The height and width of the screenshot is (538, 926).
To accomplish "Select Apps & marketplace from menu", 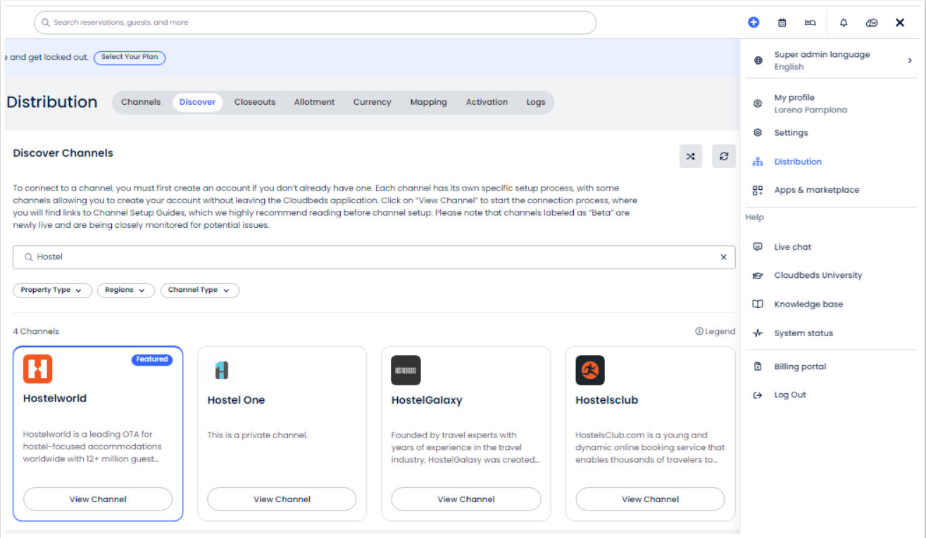I will 816,190.
